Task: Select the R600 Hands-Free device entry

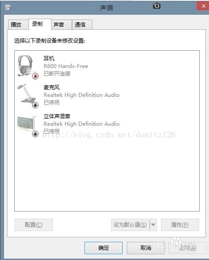Action: tap(107, 66)
